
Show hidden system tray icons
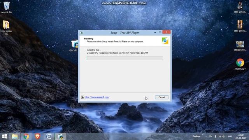206,136
